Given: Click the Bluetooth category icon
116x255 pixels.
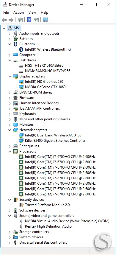Looking at the screenshot, I should pyautogui.click(x=15, y=44).
